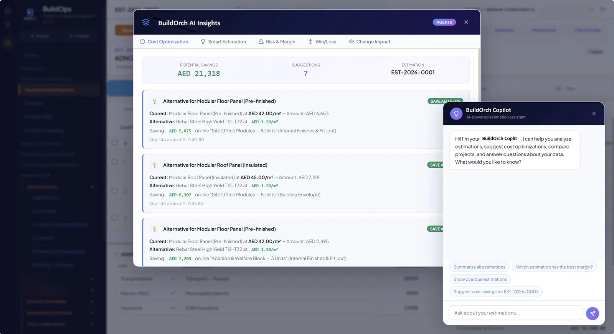Choose 'Summarize all estimations' suggestion
This screenshot has width=614, height=334.
click(479, 267)
